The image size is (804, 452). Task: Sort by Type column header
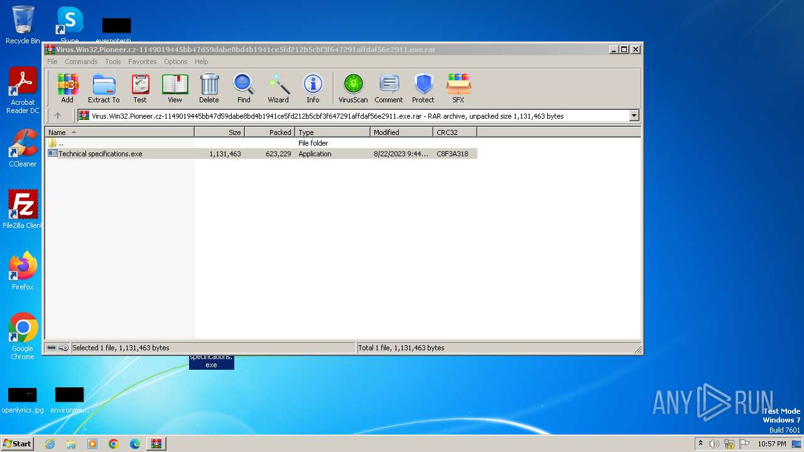[x=332, y=132]
